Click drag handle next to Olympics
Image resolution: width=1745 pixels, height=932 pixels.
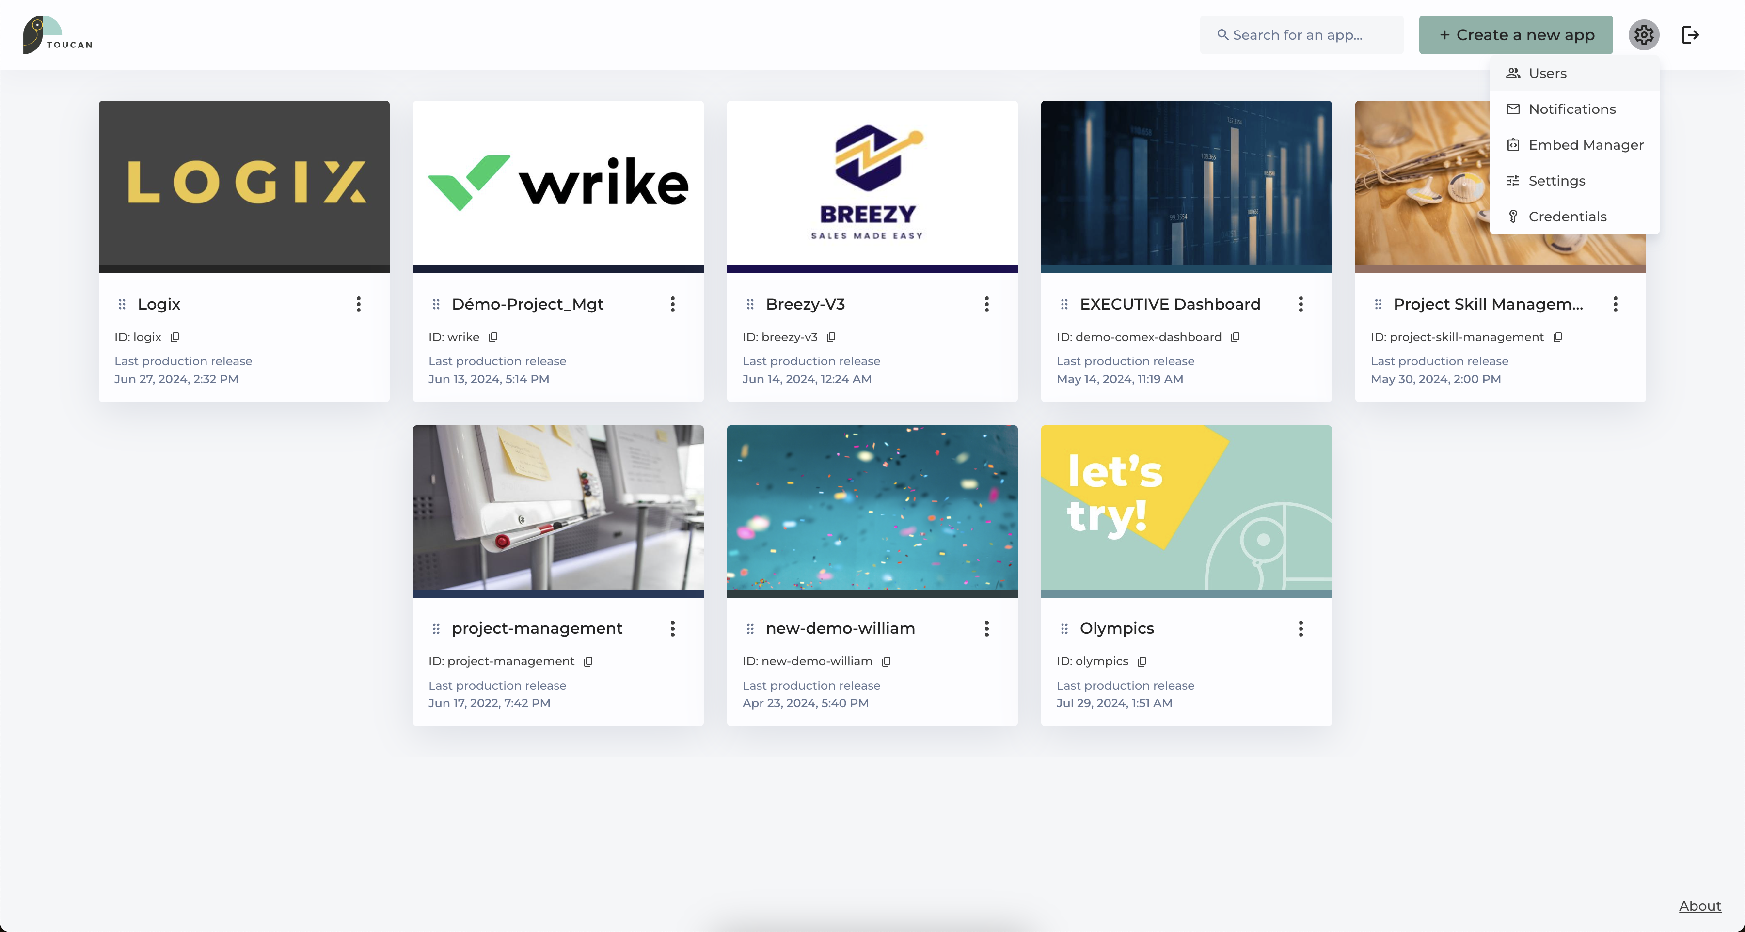coord(1064,629)
